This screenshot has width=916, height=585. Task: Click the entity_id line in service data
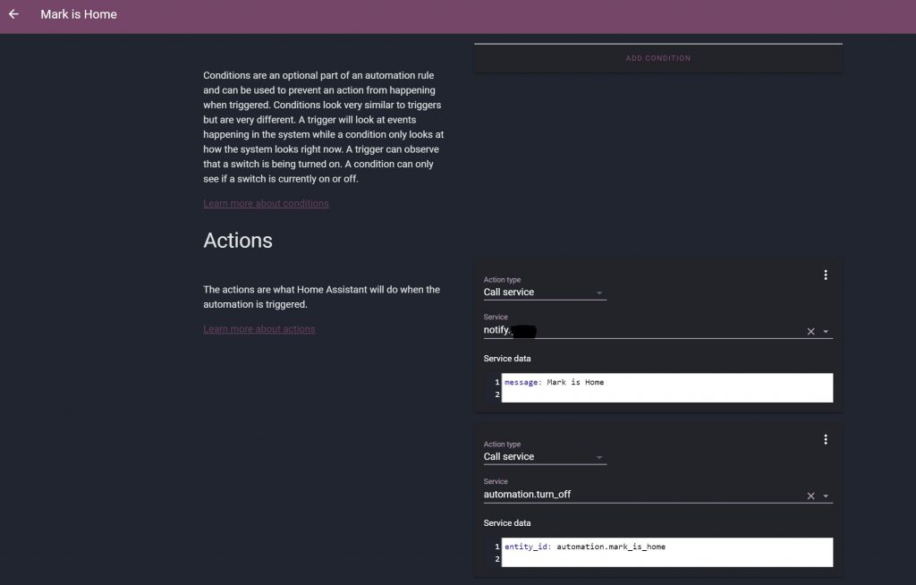click(x=585, y=547)
